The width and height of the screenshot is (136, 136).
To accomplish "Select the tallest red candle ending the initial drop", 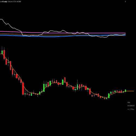I will (23, 88).
